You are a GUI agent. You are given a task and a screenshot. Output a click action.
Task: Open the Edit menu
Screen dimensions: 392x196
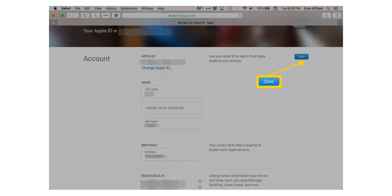pos(87,8)
